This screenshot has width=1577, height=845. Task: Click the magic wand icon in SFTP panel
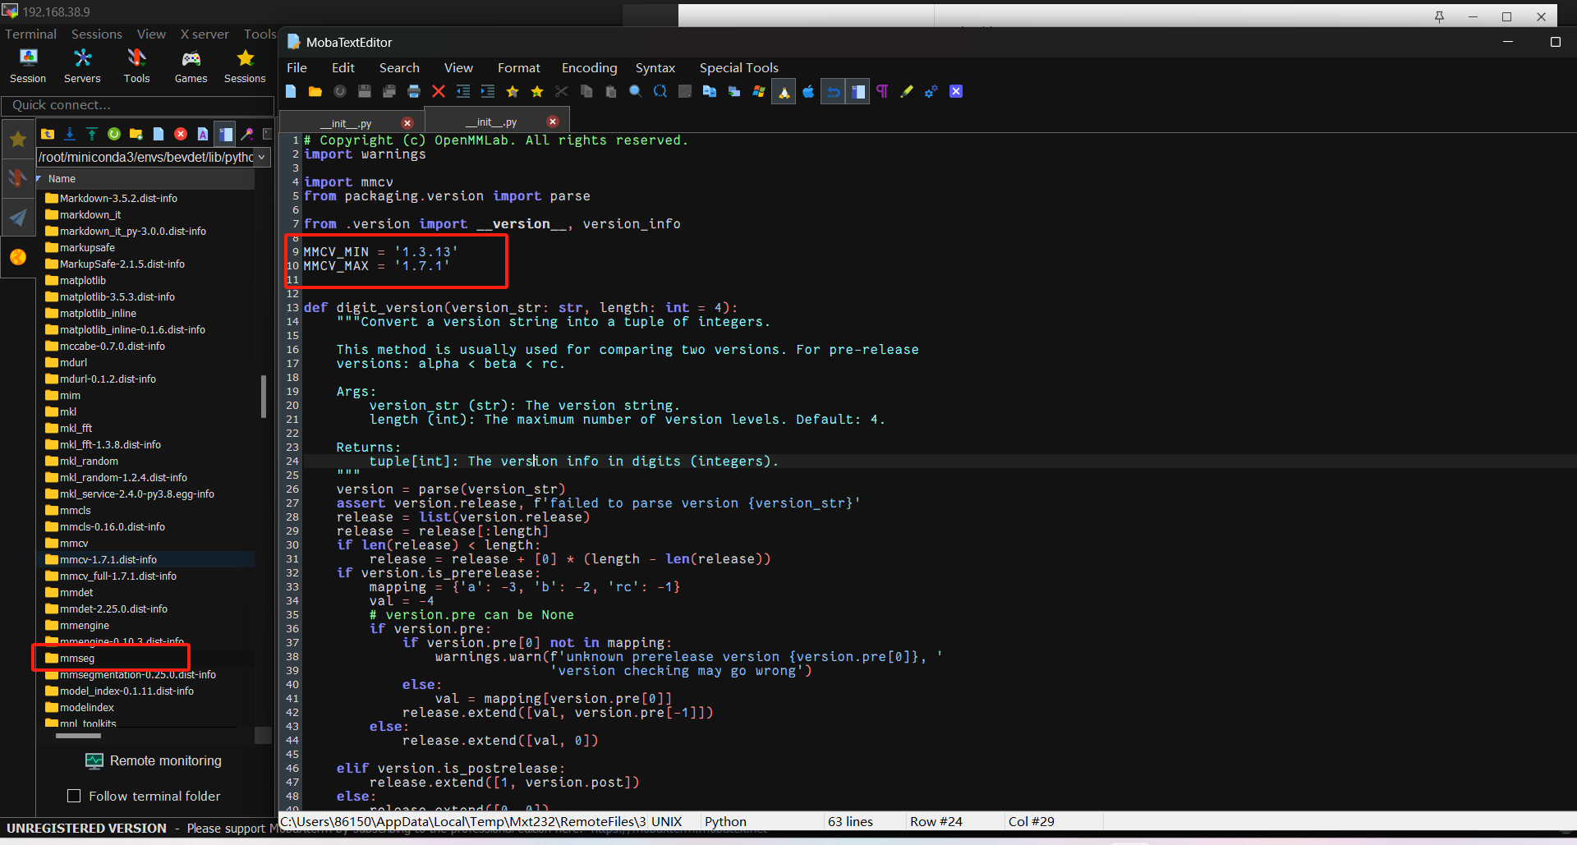tap(247, 134)
